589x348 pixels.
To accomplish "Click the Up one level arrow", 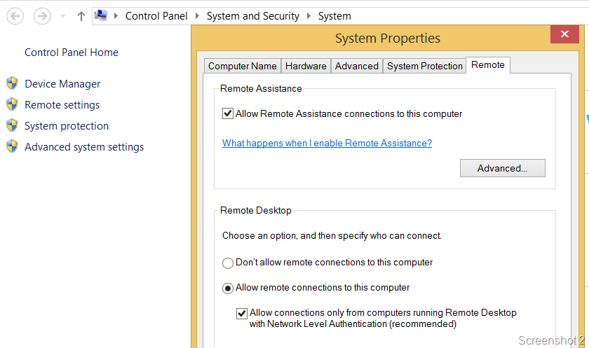I will pos(81,15).
